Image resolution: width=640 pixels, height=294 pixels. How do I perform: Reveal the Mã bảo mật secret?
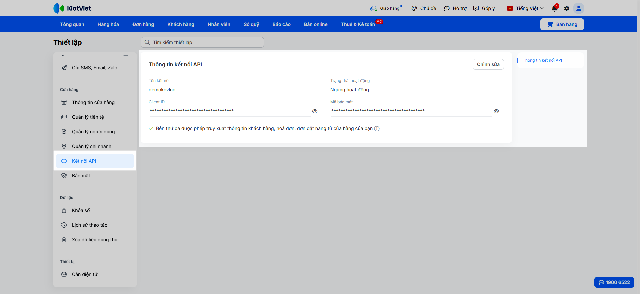(x=496, y=111)
